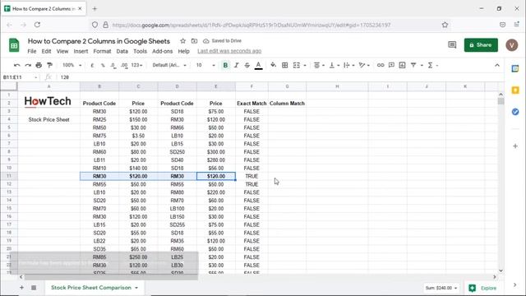
Task: Collapse the toolbar header with caret
Action: click(496, 65)
